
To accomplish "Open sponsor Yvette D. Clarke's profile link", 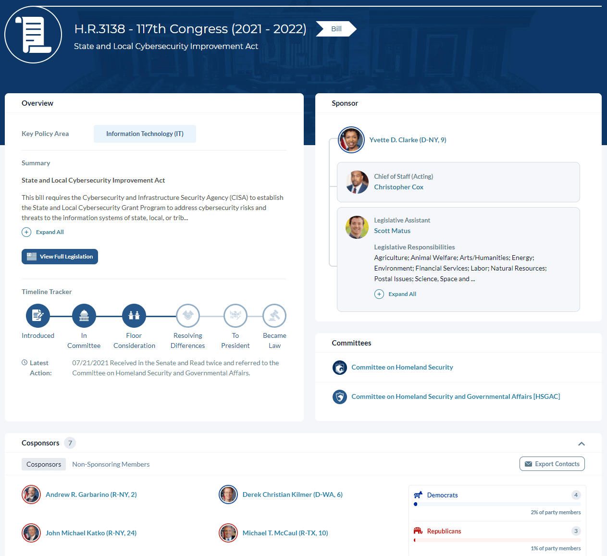I will point(408,140).
